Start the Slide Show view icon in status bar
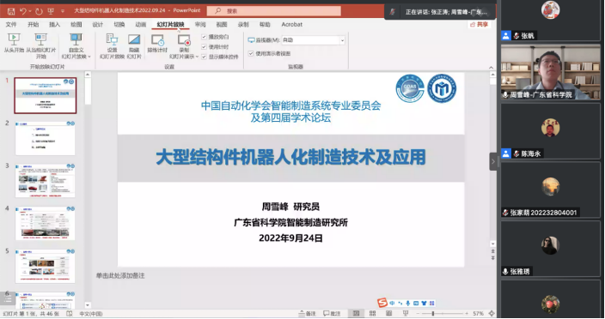605x319 pixels. pos(406,314)
